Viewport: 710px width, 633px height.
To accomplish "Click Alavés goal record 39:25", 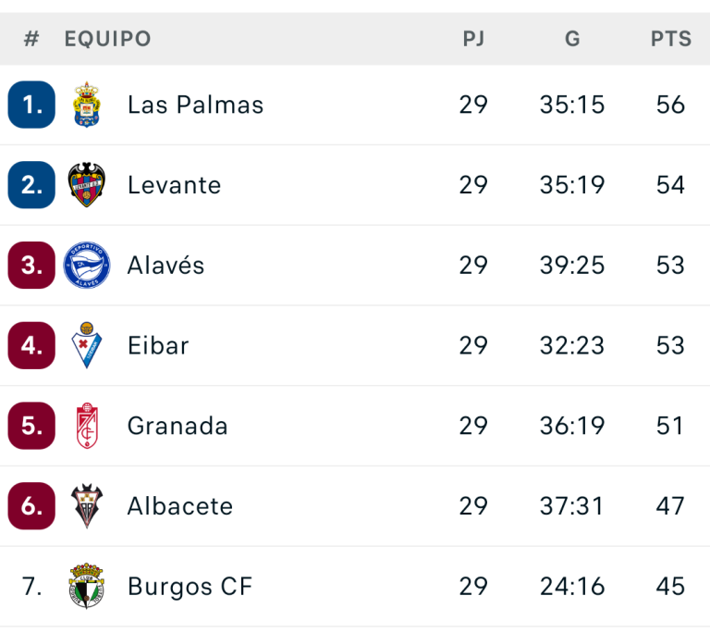I will coord(572,266).
